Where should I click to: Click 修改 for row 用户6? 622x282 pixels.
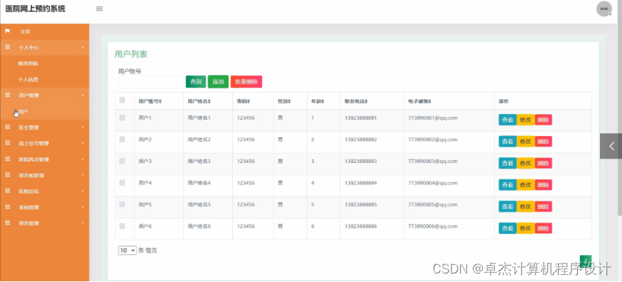[x=525, y=228]
